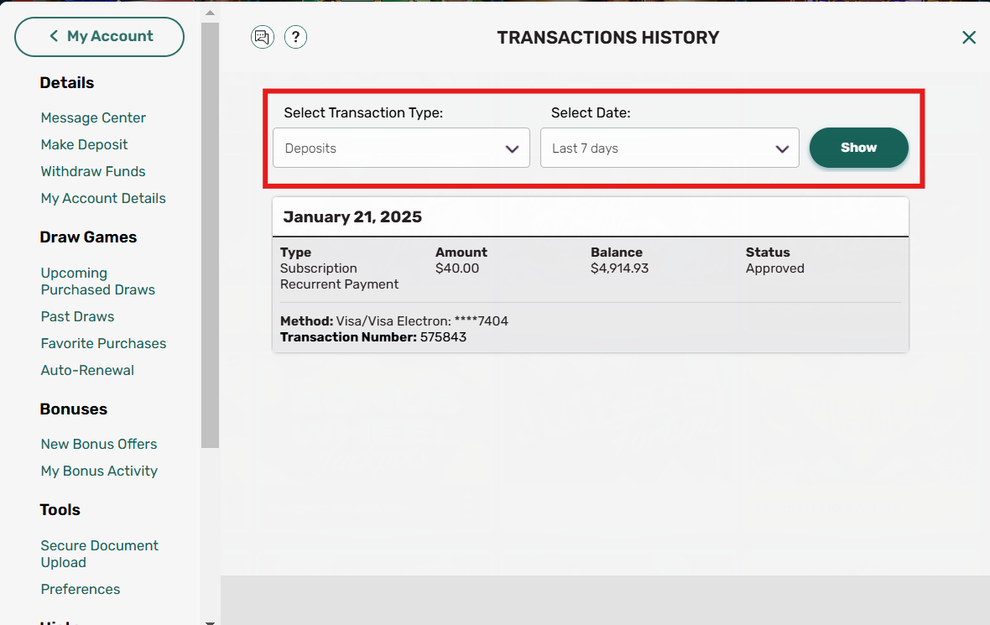Image resolution: width=990 pixels, height=625 pixels.
Task: Open Secure Document Upload
Action: pos(99,554)
